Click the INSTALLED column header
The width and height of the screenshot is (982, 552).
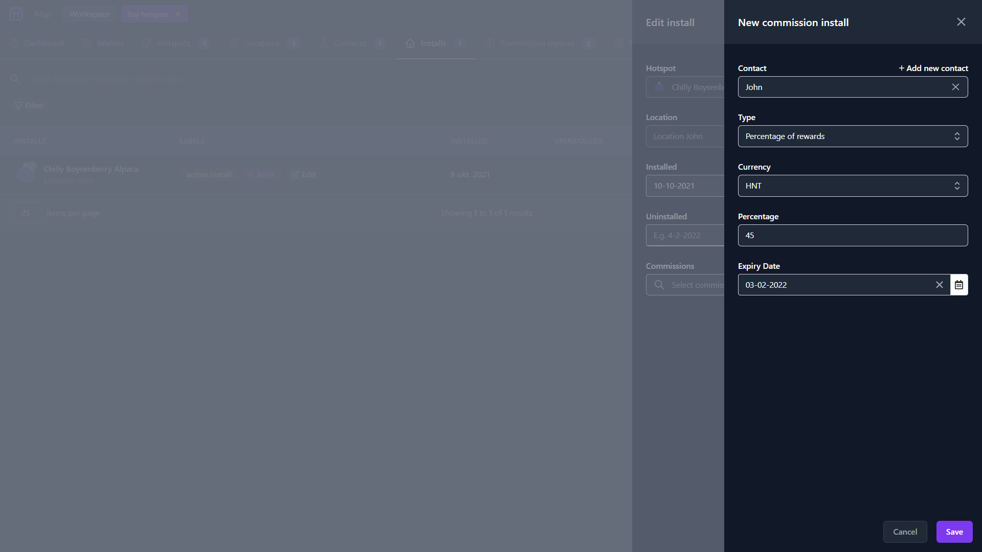click(468, 141)
